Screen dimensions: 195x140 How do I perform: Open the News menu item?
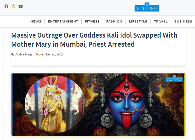[x=36, y=21]
